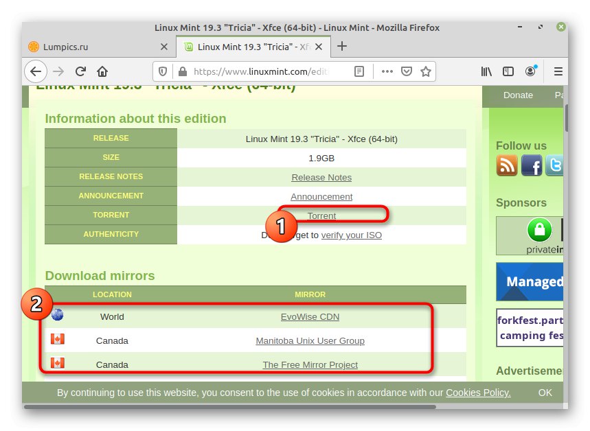Open the tracking protection shield icon
Screen dimensions: 590x431
(163, 71)
